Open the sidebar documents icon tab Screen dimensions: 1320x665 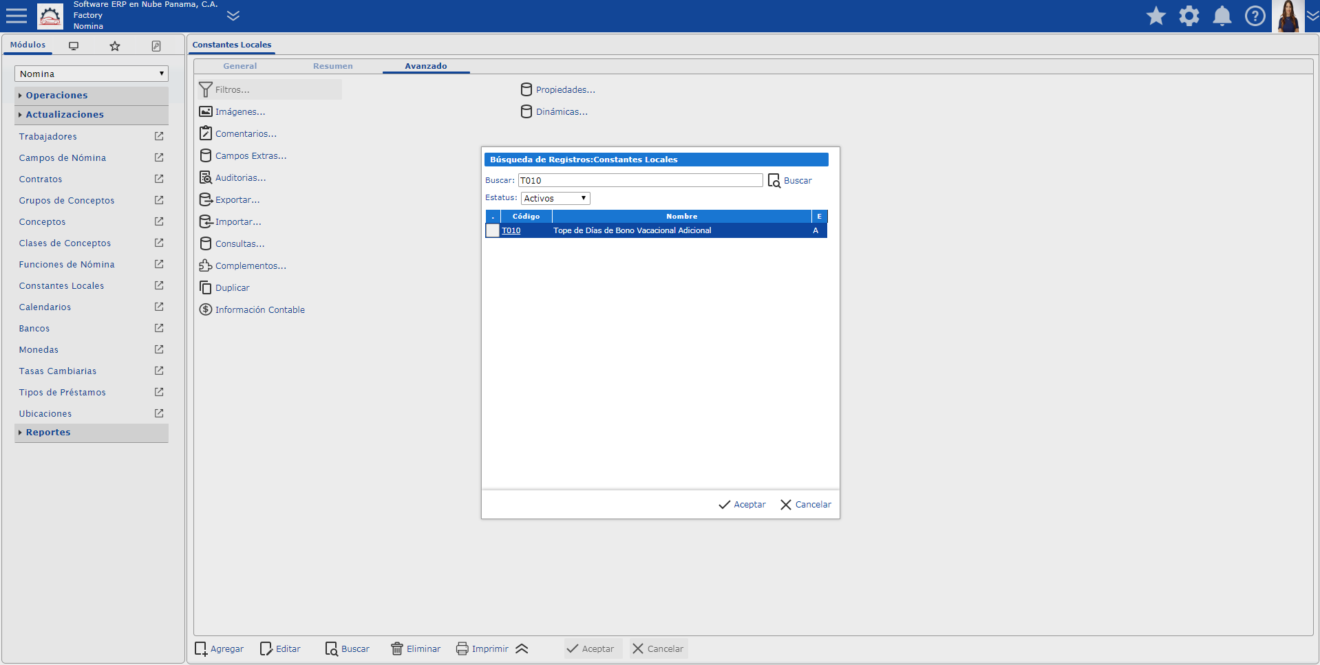[156, 46]
